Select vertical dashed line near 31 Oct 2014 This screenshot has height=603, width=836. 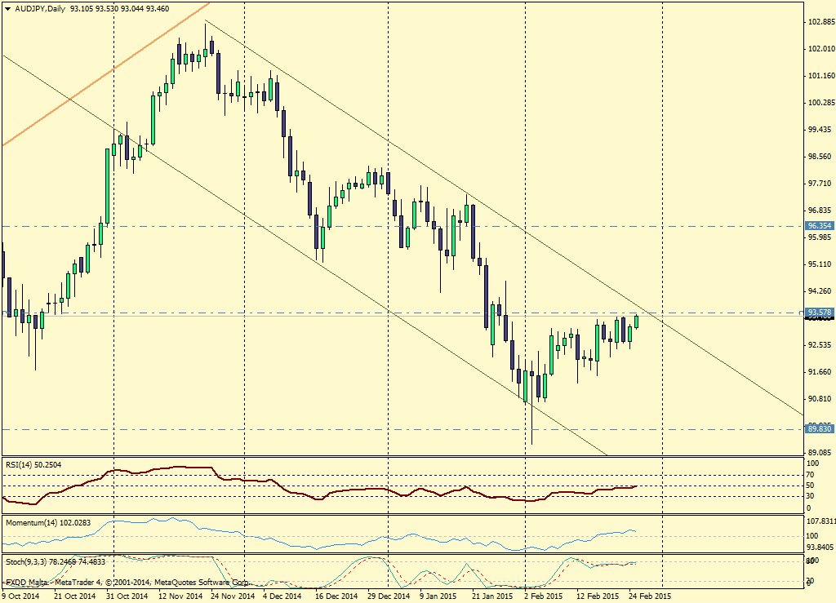tap(113, 245)
